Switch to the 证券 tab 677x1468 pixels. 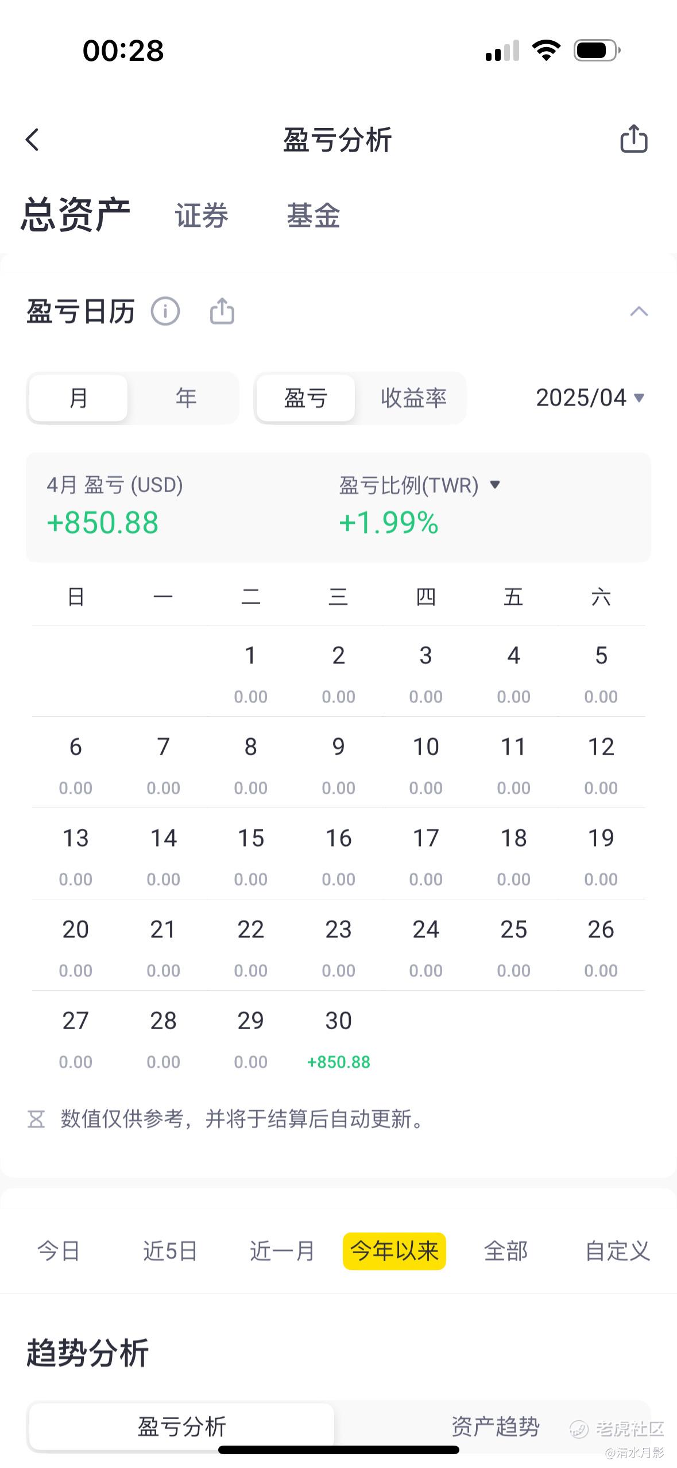click(202, 216)
